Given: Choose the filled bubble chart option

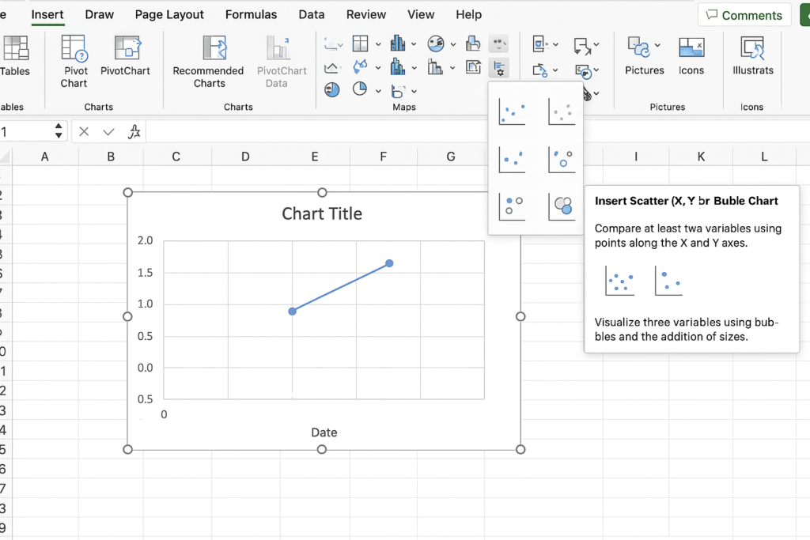Looking at the screenshot, I should point(562,206).
